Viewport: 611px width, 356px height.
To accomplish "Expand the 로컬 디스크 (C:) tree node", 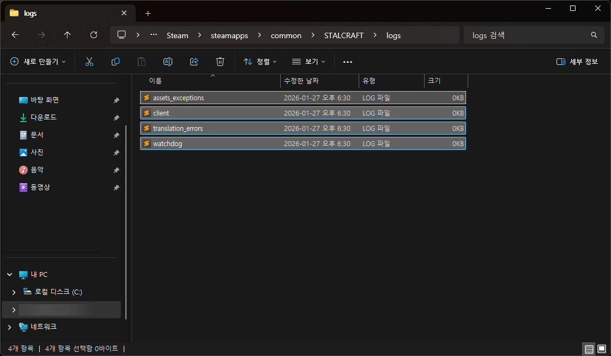I will point(14,292).
